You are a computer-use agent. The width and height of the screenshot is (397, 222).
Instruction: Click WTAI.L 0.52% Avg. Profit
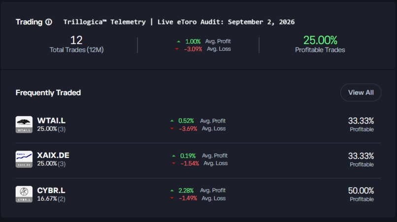pos(186,121)
